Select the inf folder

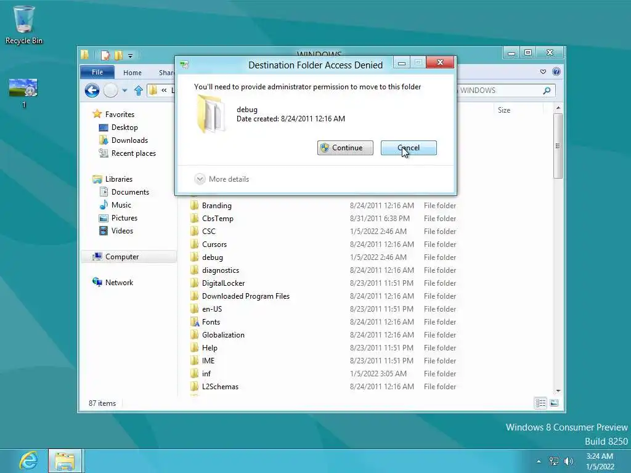[206, 374]
